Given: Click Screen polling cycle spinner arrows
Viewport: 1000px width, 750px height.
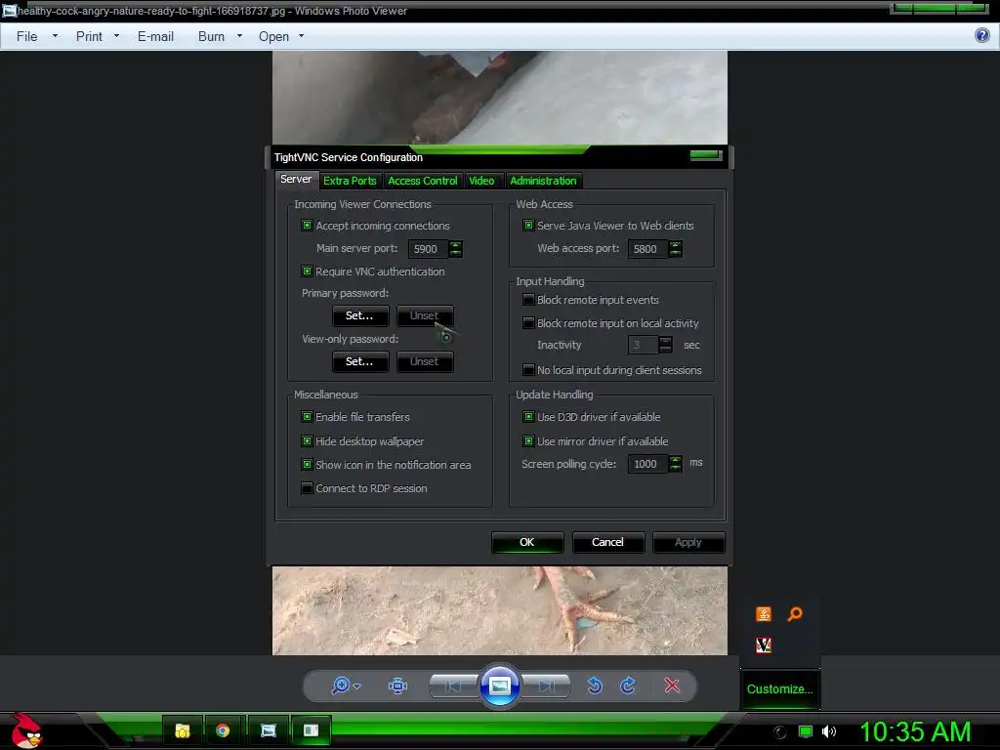Looking at the screenshot, I should (x=676, y=464).
